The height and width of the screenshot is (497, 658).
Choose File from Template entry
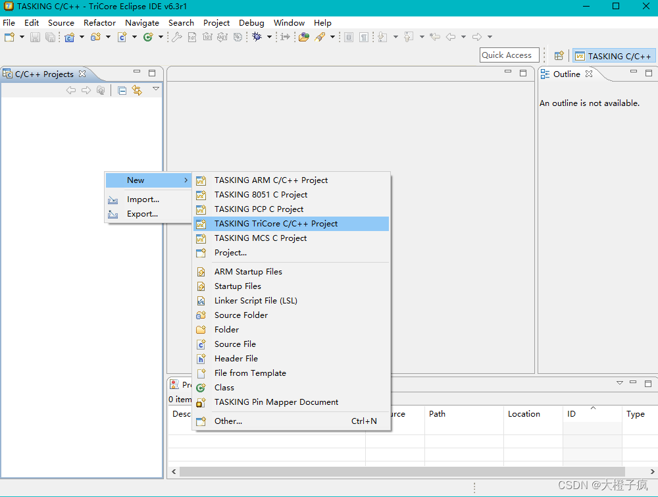291,373
